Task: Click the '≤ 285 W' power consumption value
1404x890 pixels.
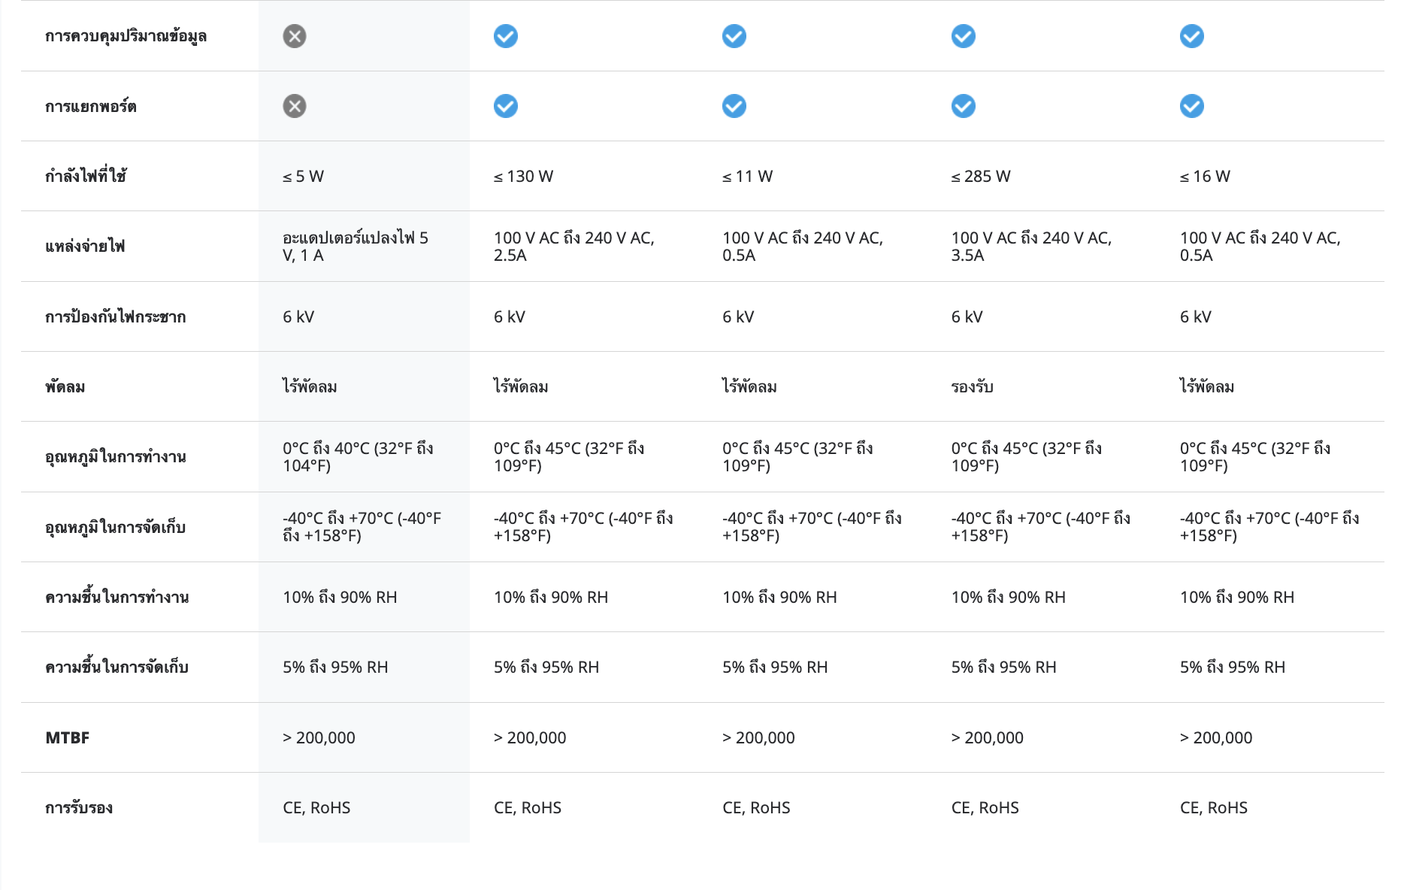Action: pyautogui.click(x=981, y=176)
